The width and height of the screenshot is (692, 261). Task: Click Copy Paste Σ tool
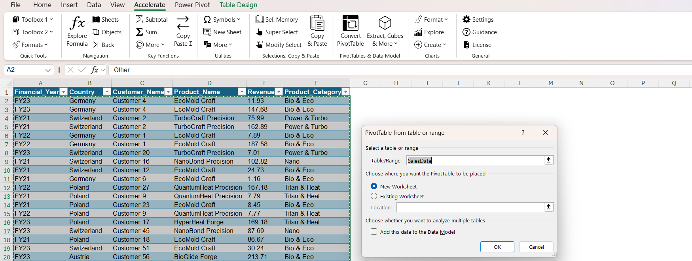[x=183, y=32]
